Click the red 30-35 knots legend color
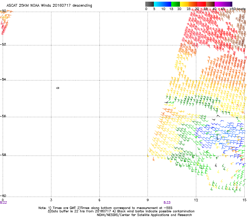Screen dimensions: 247x217 [202, 4]
